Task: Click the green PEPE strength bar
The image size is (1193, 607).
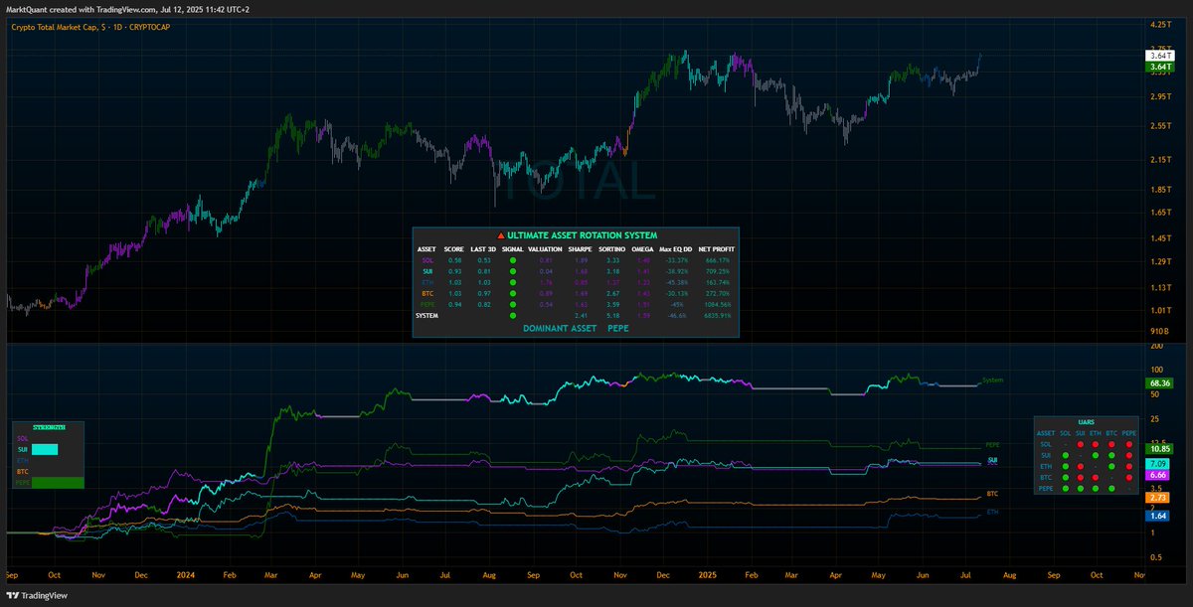Action: (60, 482)
